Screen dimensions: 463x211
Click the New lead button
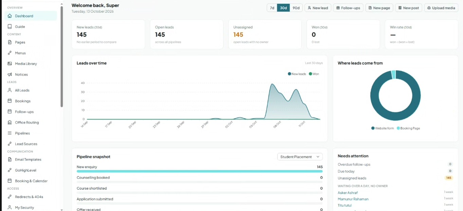[x=318, y=8]
